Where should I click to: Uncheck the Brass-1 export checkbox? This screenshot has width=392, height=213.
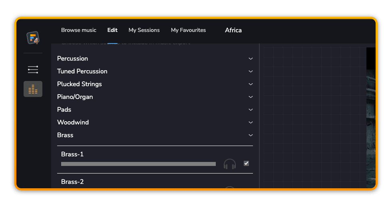pyautogui.click(x=246, y=163)
